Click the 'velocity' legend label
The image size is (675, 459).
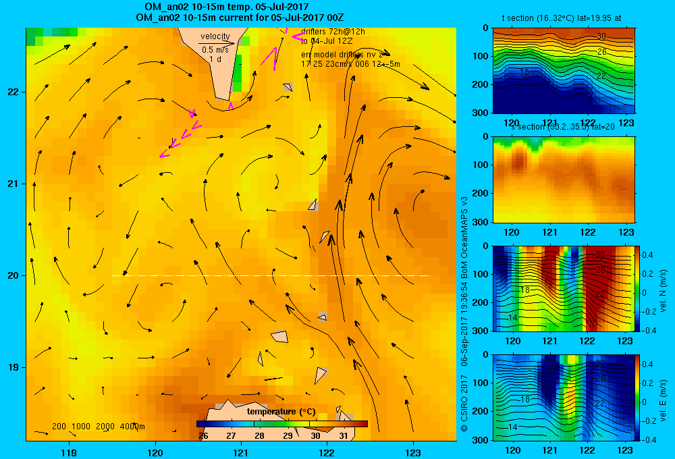[x=215, y=36]
